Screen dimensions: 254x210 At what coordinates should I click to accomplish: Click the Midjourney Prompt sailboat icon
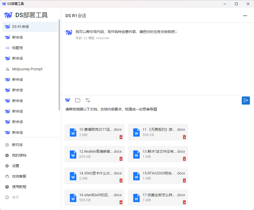[7, 69]
